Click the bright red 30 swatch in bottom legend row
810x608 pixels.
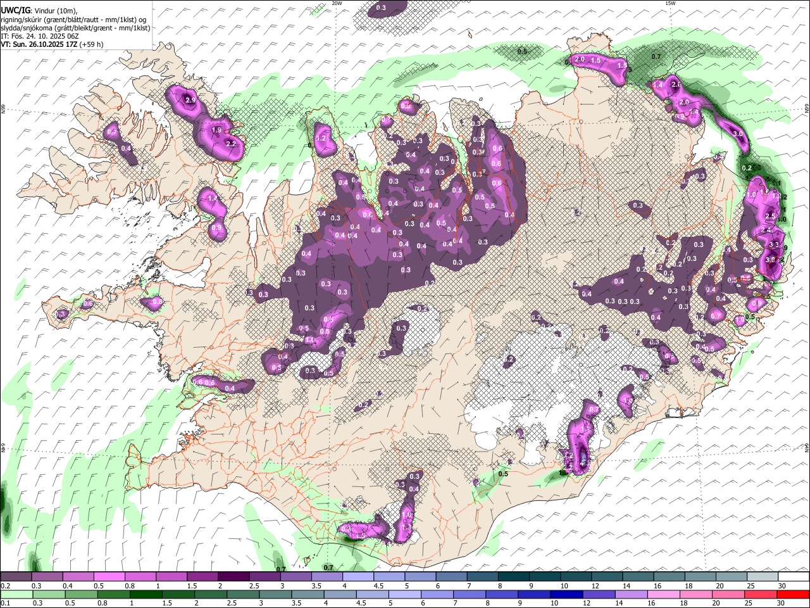click(x=794, y=594)
